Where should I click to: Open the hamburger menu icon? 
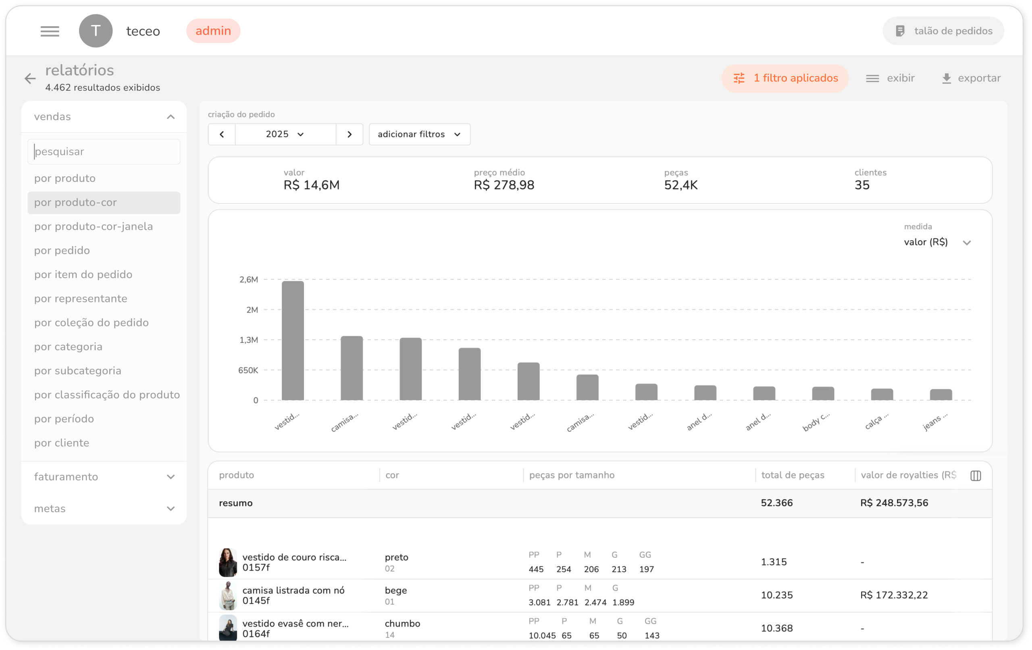pos(50,31)
